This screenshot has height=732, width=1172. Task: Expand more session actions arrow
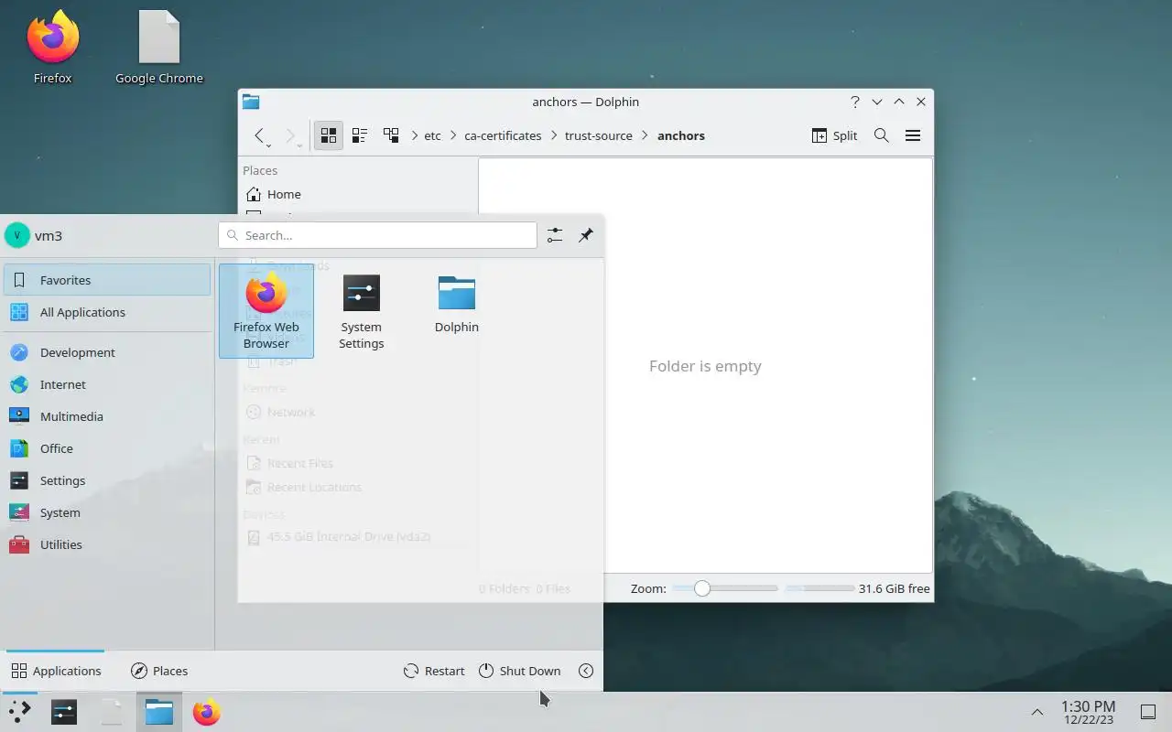586,671
